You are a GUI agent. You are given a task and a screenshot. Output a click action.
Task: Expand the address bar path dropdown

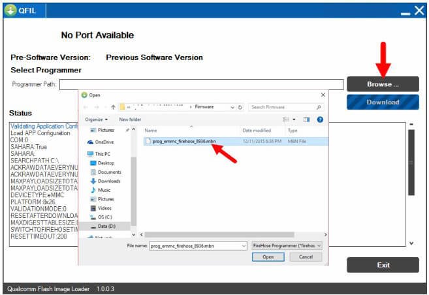(232, 107)
